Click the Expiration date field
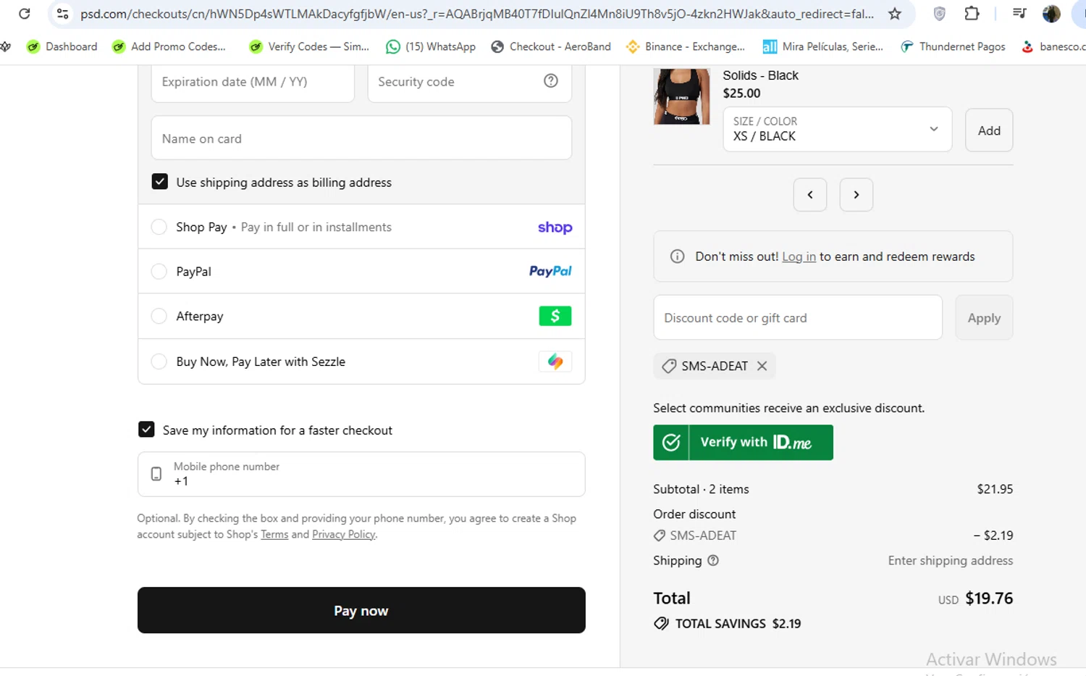Screen dimensions: 1086x676 click(253, 82)
